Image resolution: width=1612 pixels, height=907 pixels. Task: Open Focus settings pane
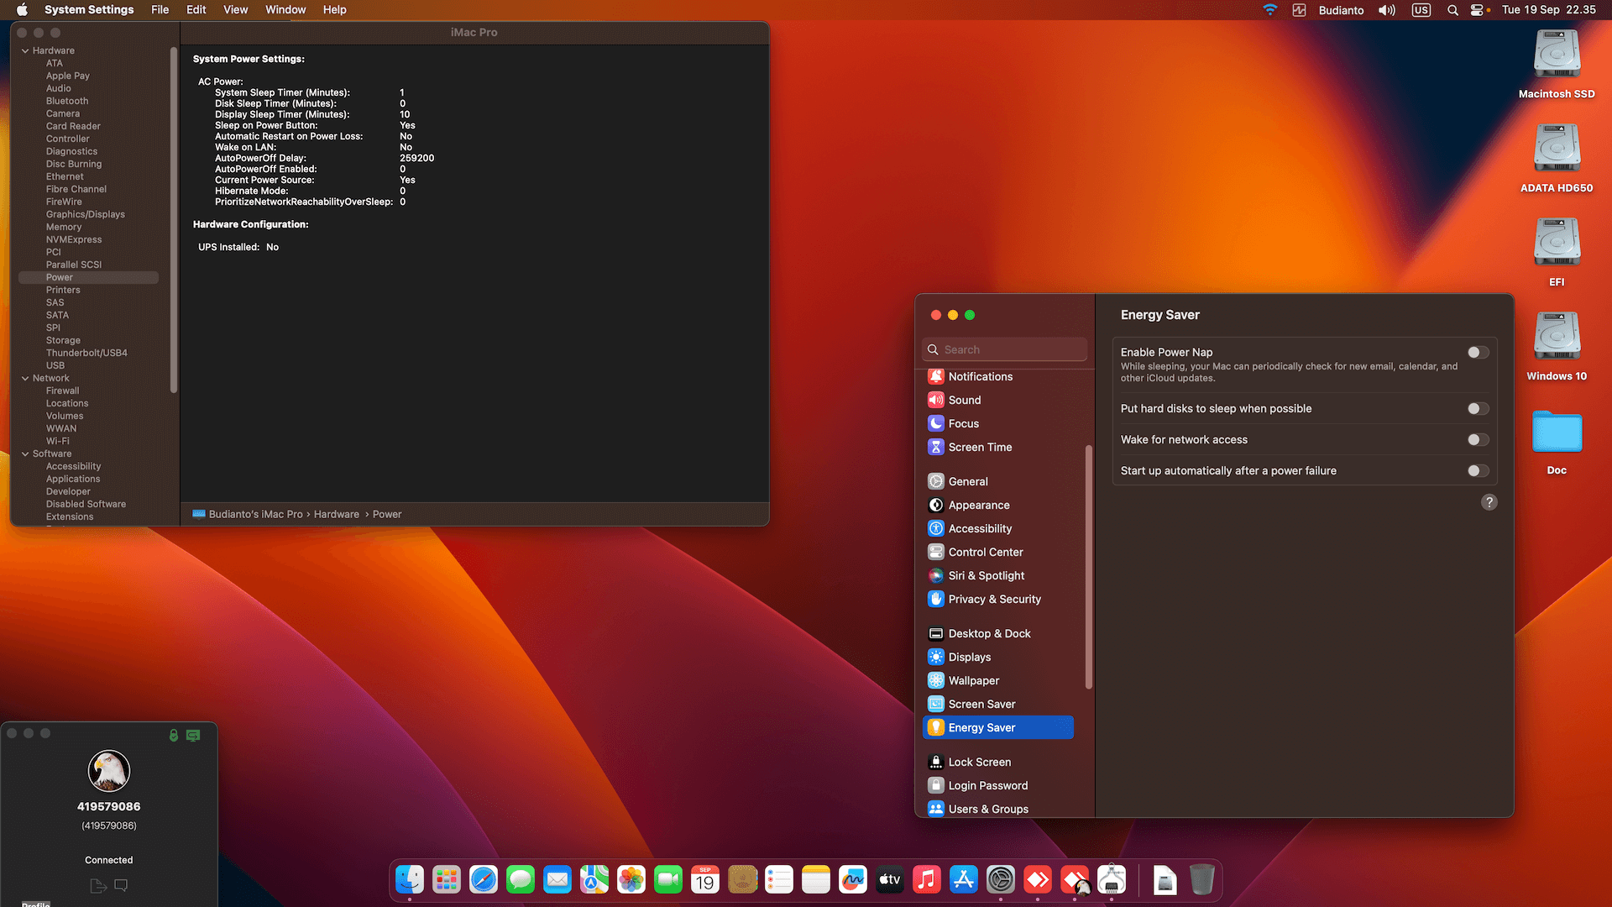963,423
